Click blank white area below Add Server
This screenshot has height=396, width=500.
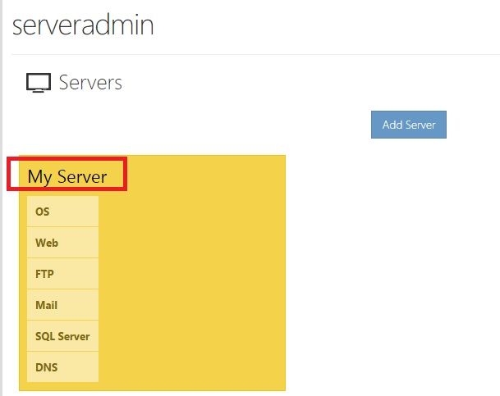point(394,246)
